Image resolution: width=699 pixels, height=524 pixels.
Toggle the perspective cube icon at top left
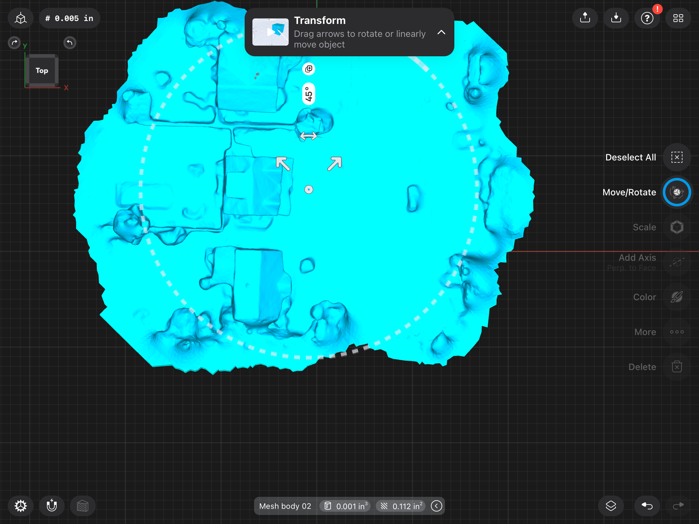pyautogui.click(x=21, y=18)
